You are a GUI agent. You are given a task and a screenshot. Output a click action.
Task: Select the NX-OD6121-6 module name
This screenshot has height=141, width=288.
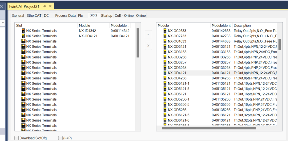pyautogui.click(x=178, y=120)
